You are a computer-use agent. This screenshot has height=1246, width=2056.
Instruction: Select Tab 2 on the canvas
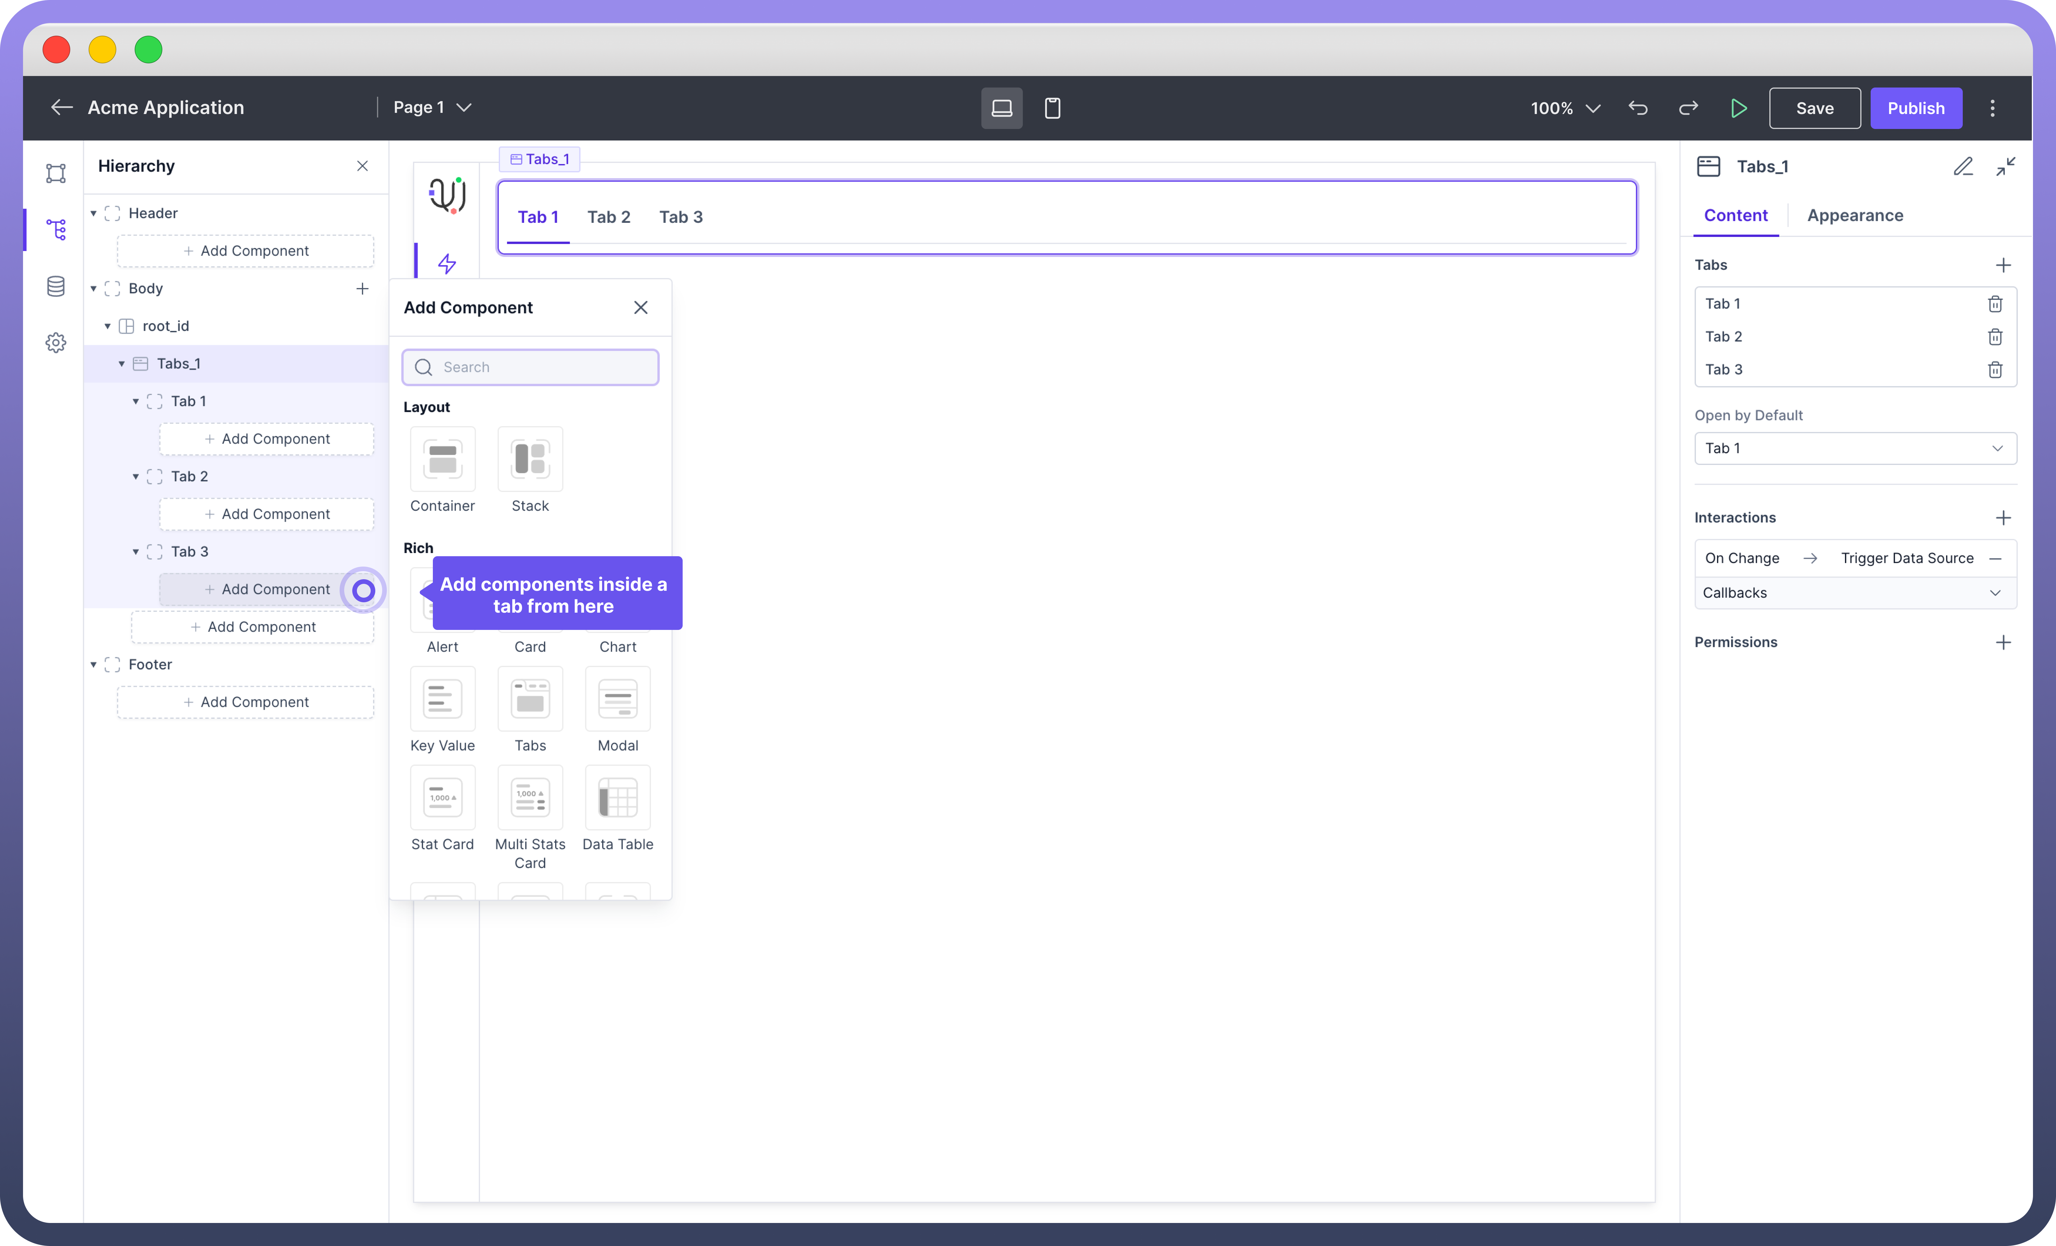click(608, 217)
